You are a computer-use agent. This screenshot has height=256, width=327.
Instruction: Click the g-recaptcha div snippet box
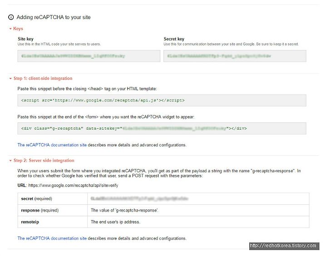(162, 128)
